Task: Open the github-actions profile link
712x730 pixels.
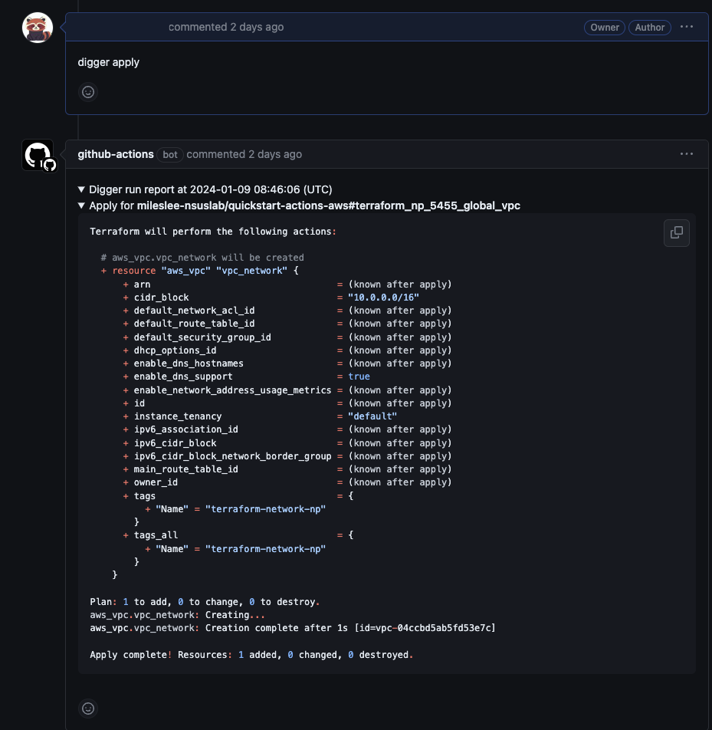Action: click(x=116, y=154)
